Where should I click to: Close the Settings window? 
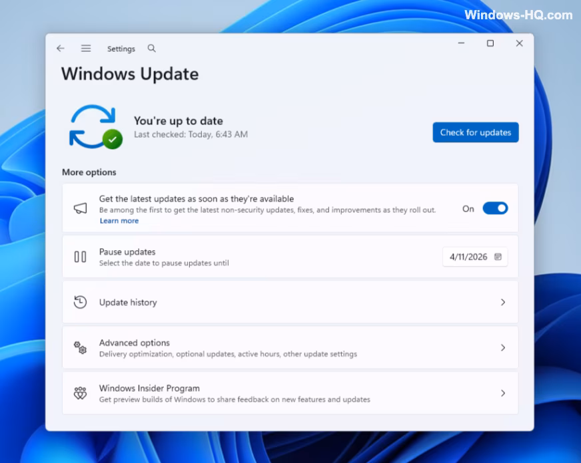pos(520,43)
